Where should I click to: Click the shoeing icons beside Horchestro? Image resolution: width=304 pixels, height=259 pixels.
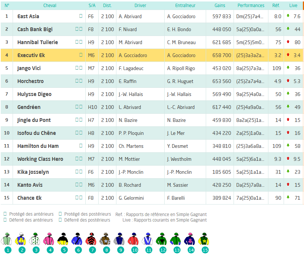coord(79,81)
